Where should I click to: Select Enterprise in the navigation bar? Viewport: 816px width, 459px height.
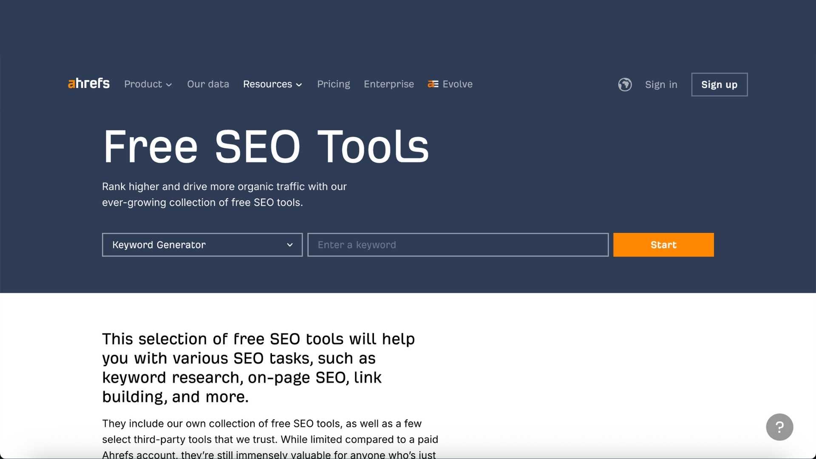(x=388, y=84)
